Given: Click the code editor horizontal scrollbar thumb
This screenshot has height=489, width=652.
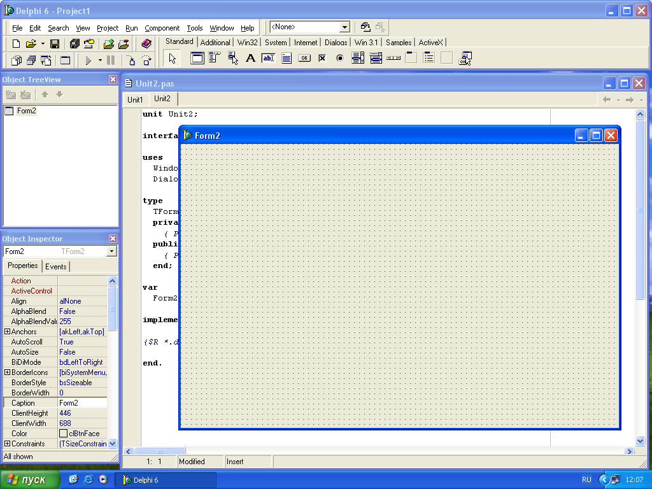Looking at the screenshot, I should click(160, 451).
